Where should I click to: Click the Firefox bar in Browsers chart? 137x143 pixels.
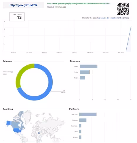[x=85, y=72]
